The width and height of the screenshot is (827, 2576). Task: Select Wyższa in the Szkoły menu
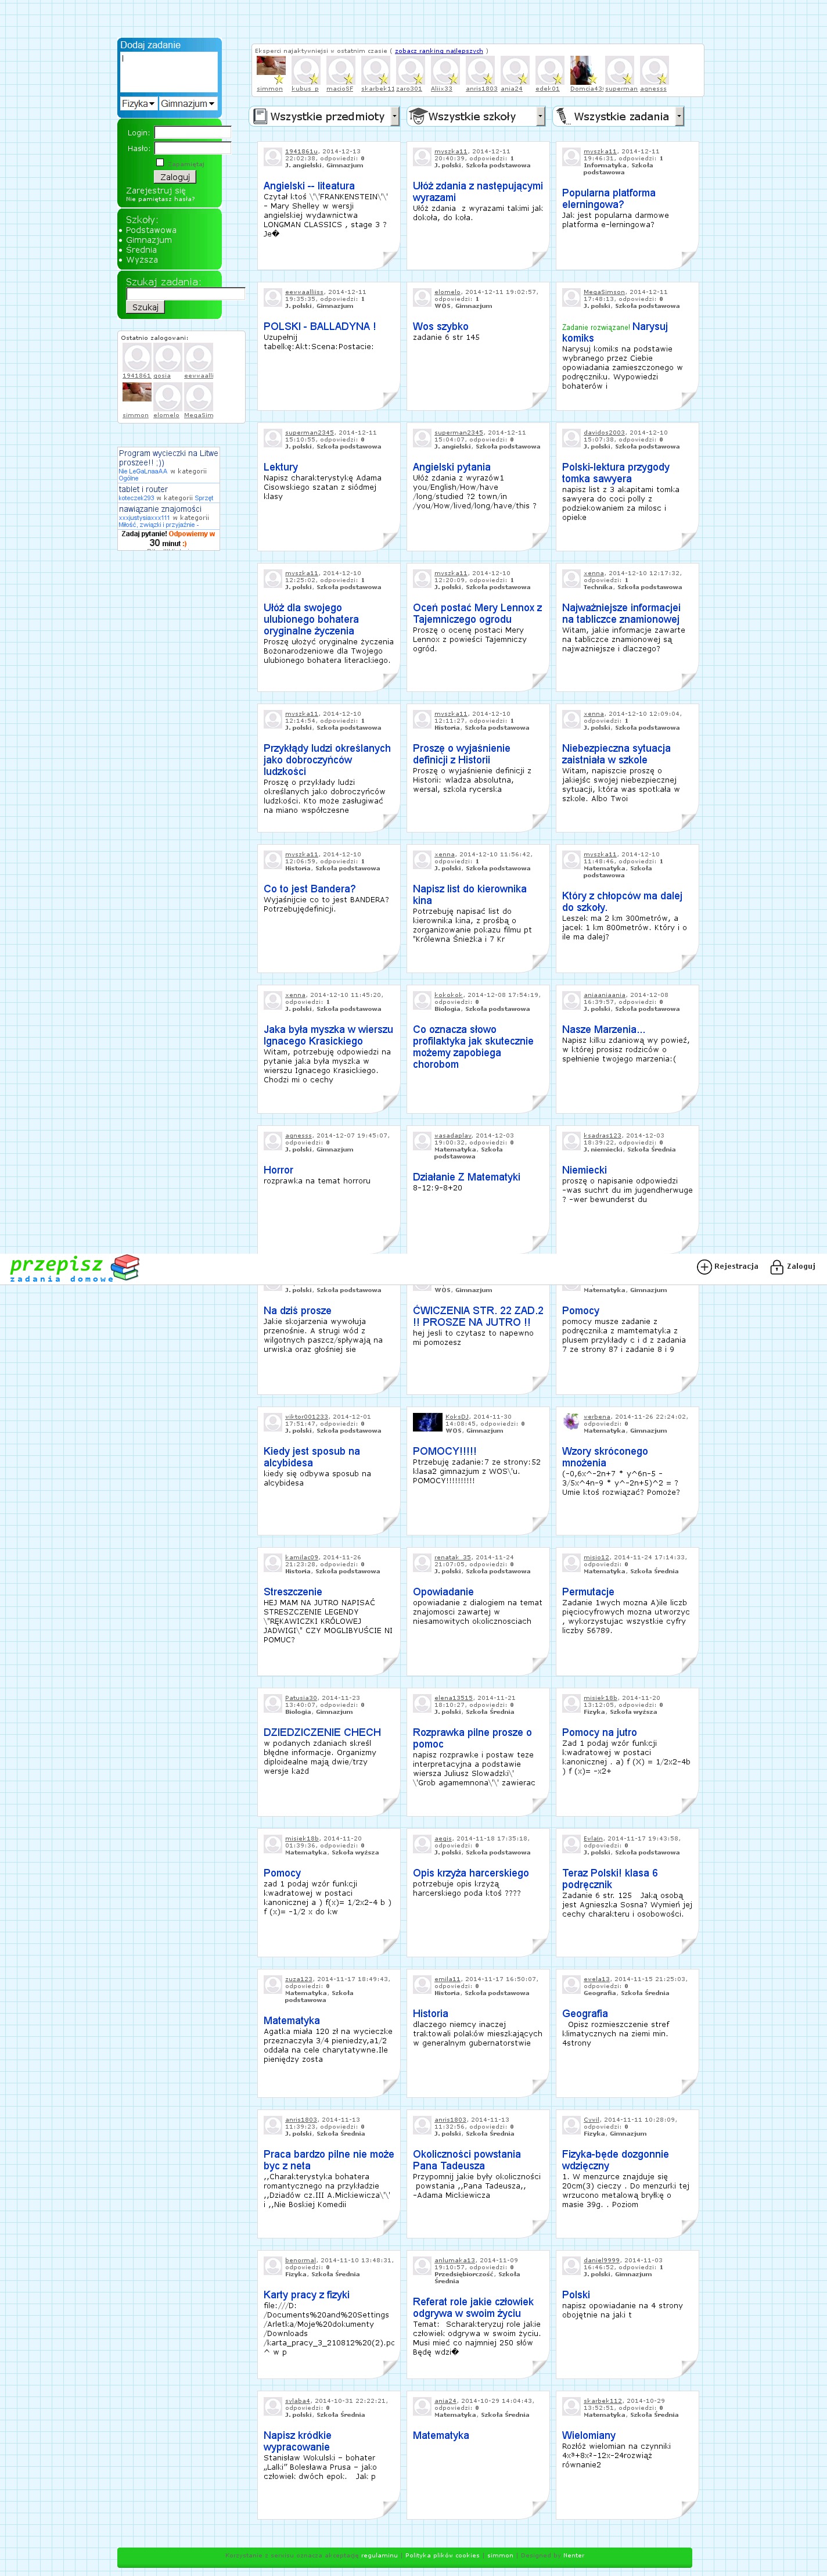pos(142,260)
